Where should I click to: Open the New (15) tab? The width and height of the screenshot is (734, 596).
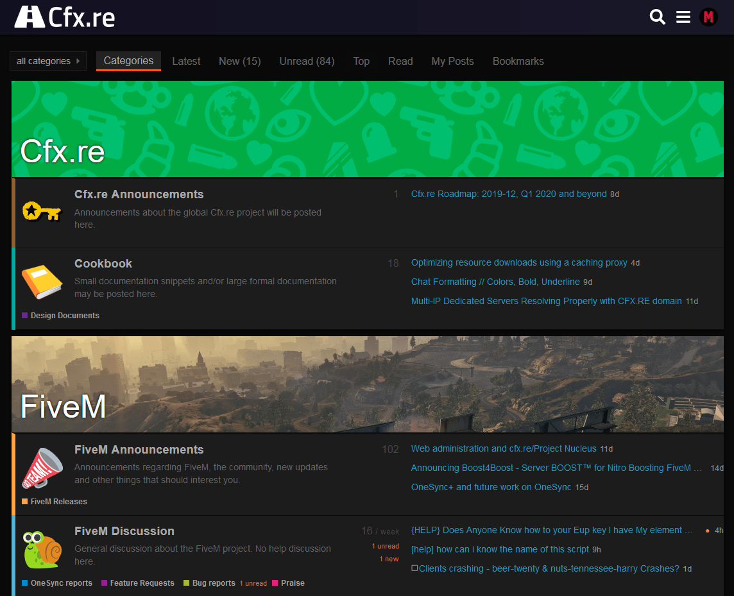240,62
